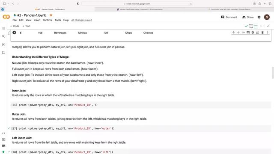Click the browser address bar
274x154 pixels.
point(137,4)
